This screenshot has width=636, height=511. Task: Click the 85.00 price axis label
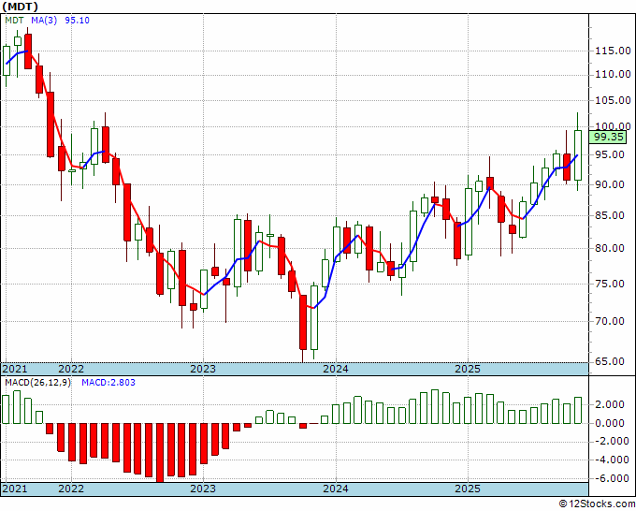tap(610, 215)
